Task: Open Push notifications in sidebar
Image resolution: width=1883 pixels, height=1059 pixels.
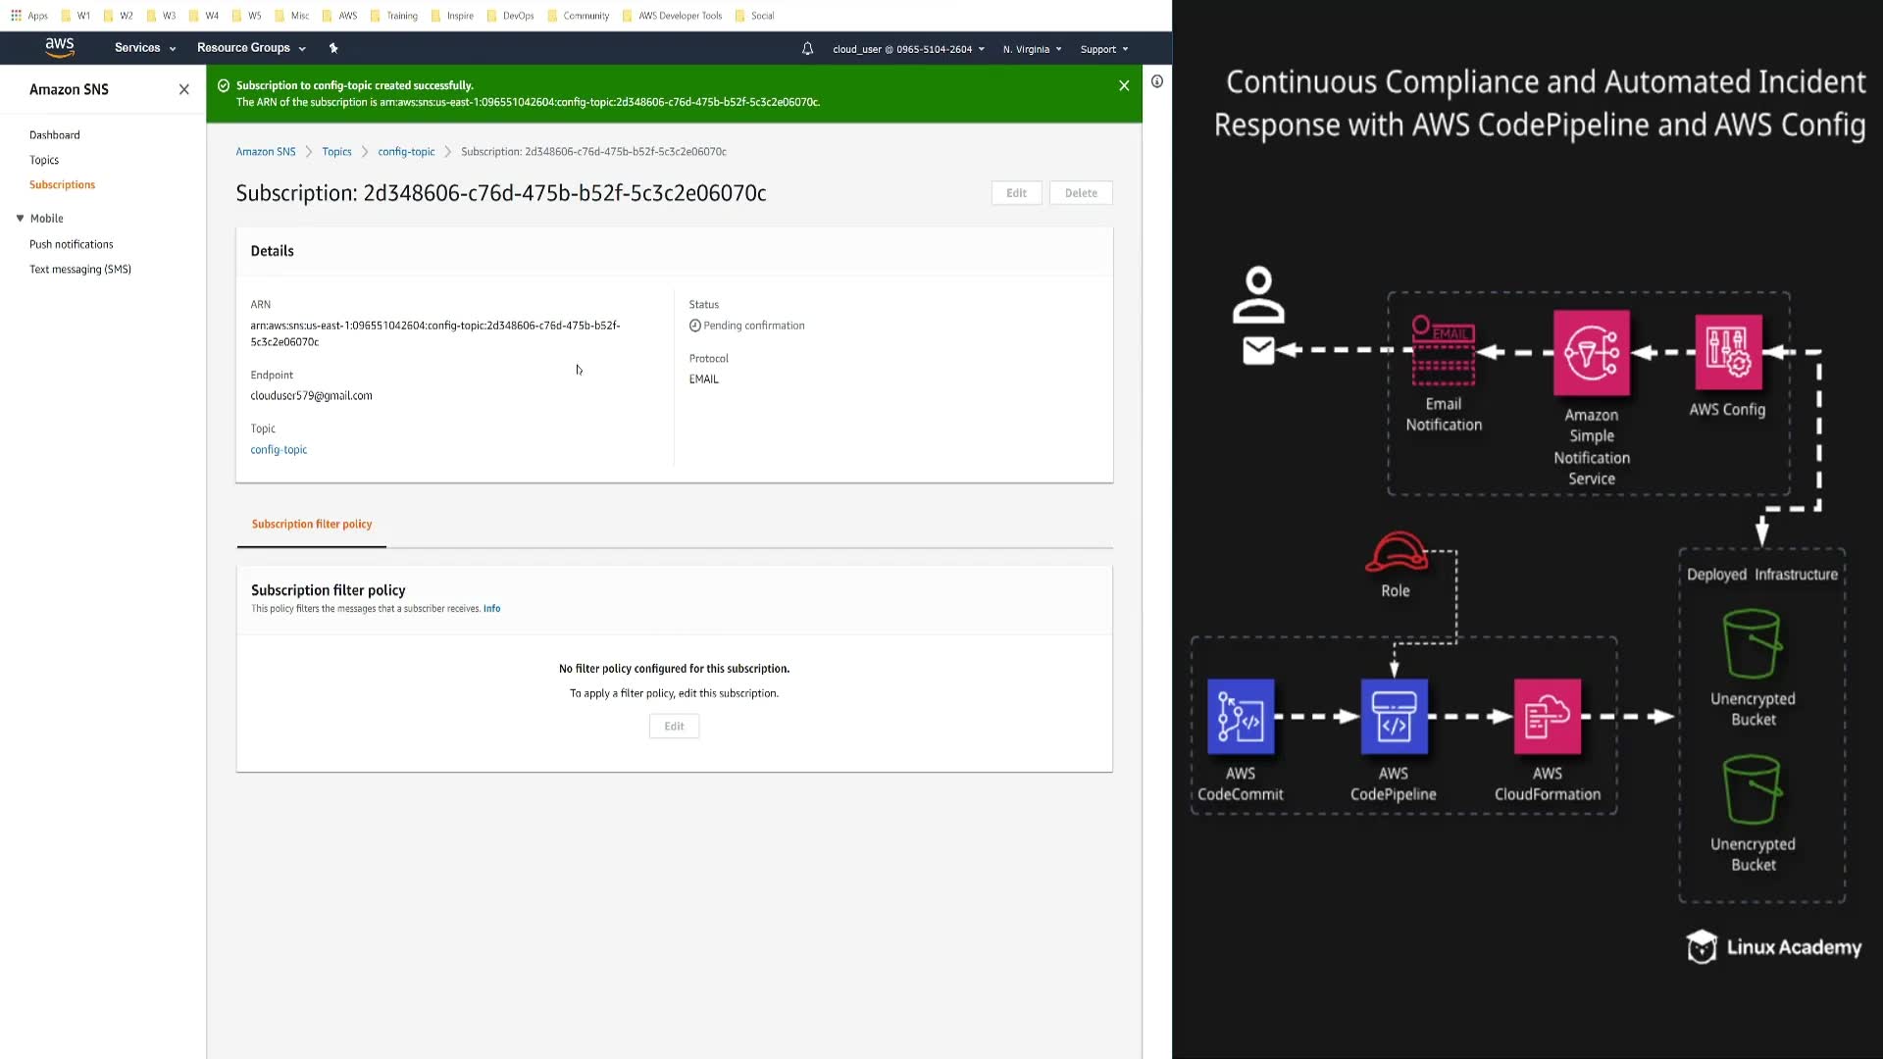Action: 71,244
